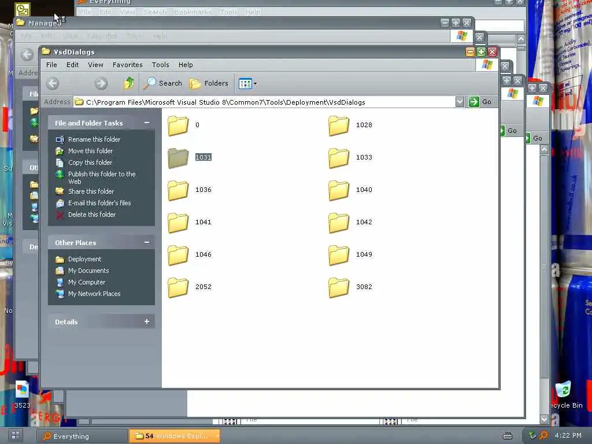Click Move this folder
This screenshot has width=592, height=444.
(x=90, y=151)
